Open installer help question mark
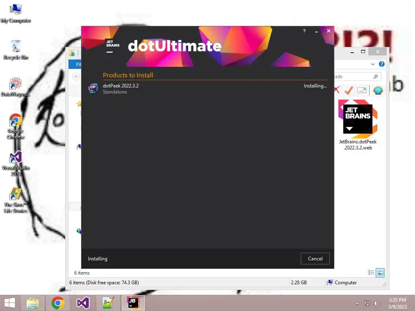415x311 pixels. coord(304,31)
